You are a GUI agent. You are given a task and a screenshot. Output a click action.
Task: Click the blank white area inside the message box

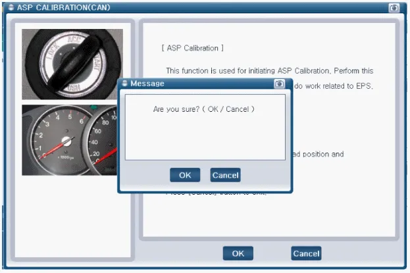coord(205,138)
